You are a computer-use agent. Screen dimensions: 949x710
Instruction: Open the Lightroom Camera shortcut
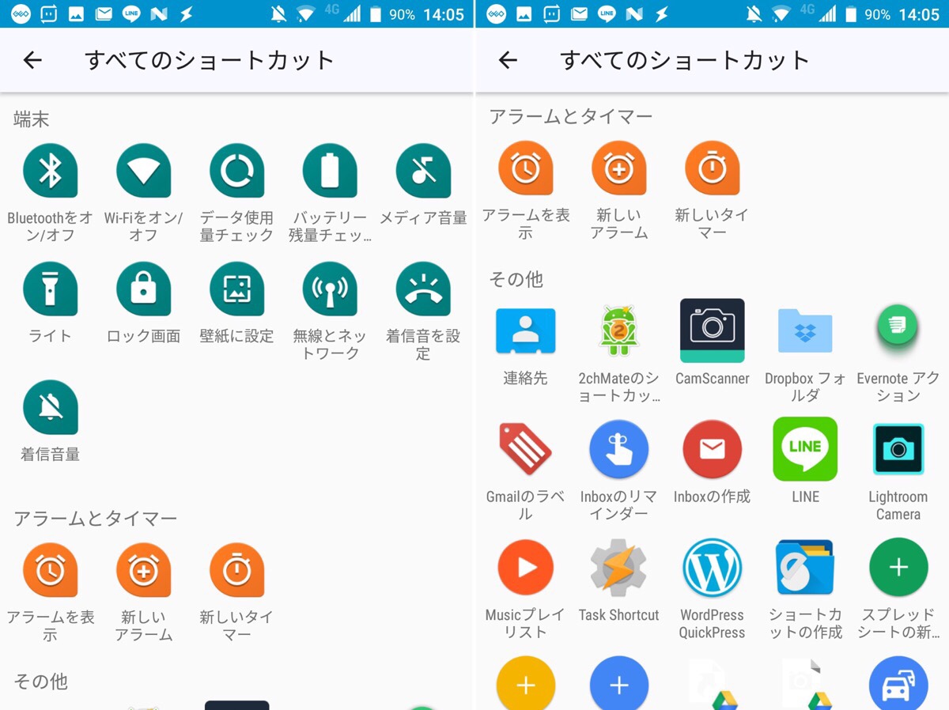click(x=898, y=449)
